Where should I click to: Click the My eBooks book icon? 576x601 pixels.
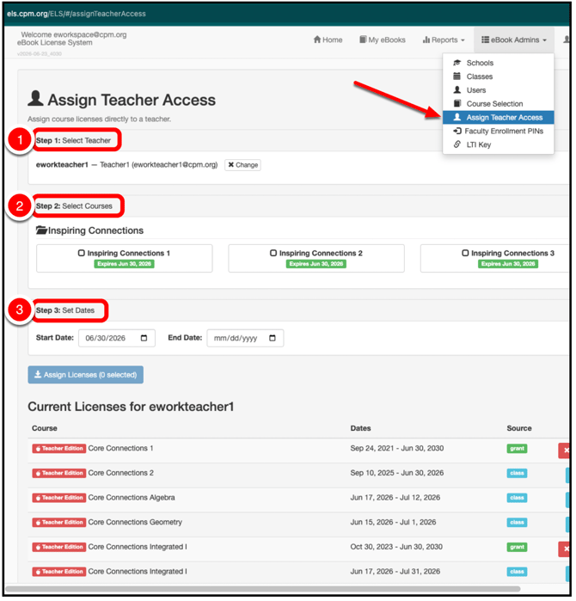click(365, 40)
